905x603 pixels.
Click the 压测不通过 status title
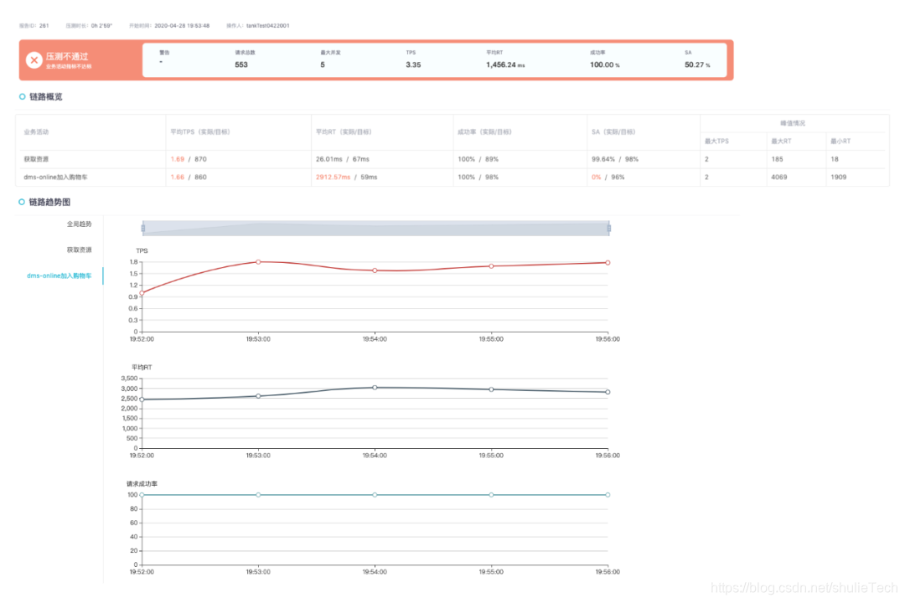tap(67, 57)
